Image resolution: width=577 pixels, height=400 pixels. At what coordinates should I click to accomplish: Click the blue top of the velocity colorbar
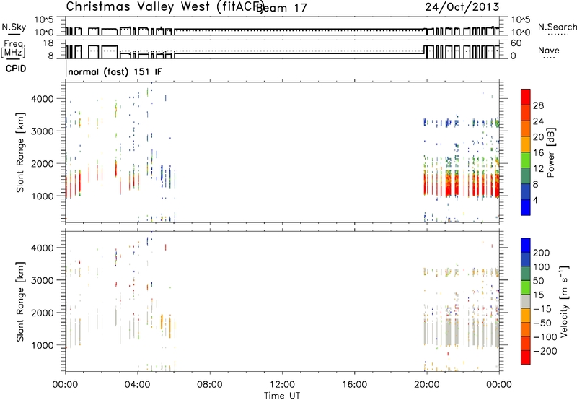click(x=526, y=245)
